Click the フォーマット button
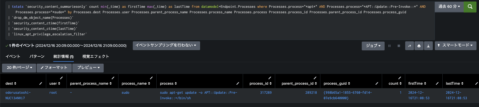This screenshot has width=479, height=107. pos(54,68)
